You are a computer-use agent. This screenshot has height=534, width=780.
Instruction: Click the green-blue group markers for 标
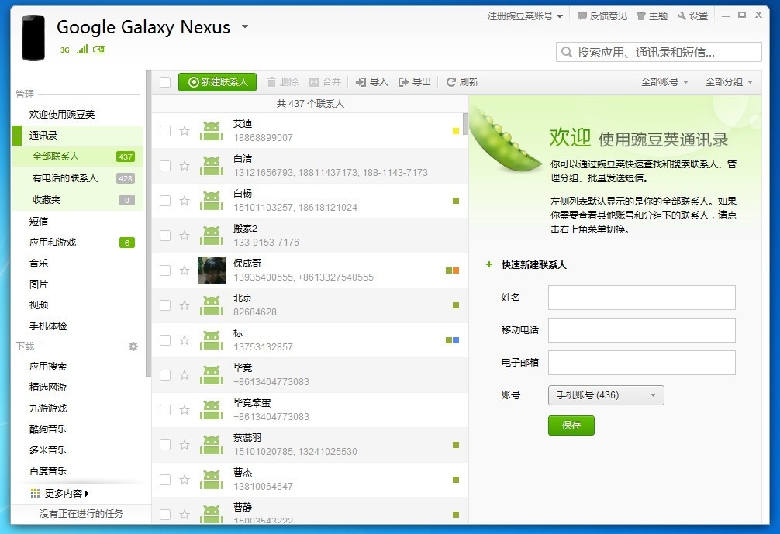pyautogui.click(x=452, y=340)
